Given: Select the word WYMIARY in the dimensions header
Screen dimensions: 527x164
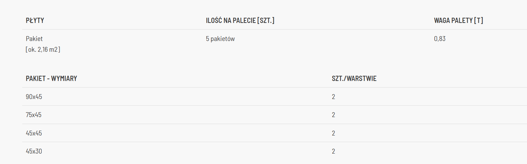Looking at the screenshot, I should (64, 79).
